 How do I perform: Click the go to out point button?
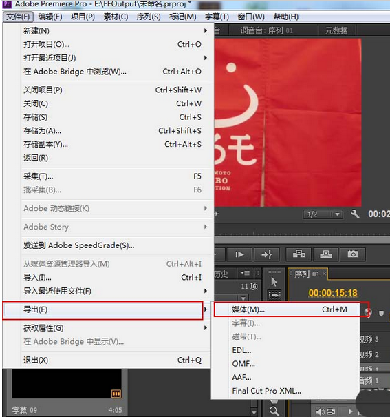266,254
